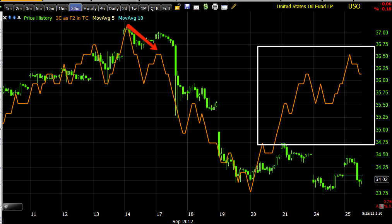Switch to the 3m timeframe tab
This screenshot has height=224, width=392.
click(x=29, y=8)
